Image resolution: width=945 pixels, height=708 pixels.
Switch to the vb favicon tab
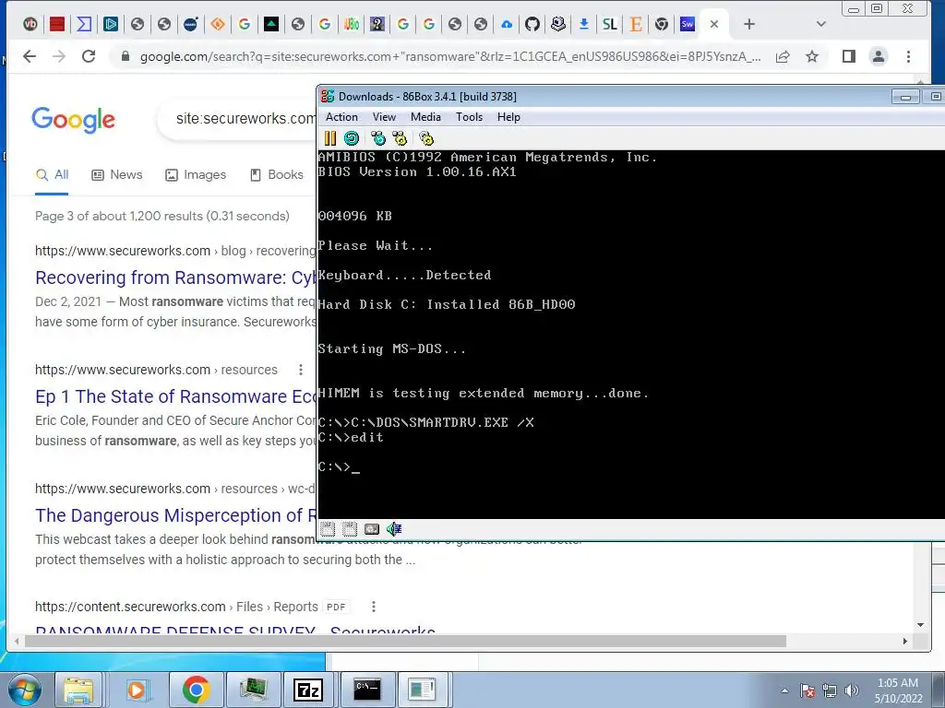[30, 24]
